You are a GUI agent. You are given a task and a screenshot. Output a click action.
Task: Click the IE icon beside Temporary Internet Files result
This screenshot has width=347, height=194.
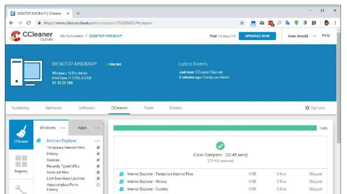point(122,174)
